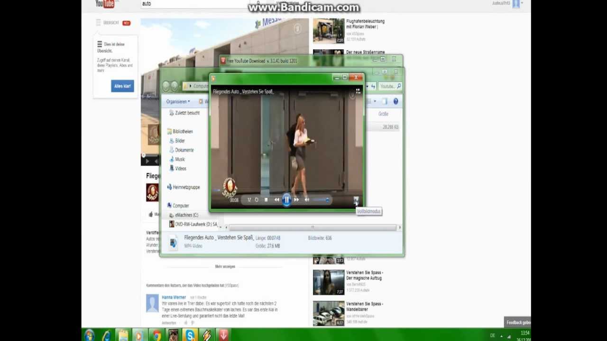Stop playback in Media Player
Screen dimensions: 607x341
[x=266, y=200]
